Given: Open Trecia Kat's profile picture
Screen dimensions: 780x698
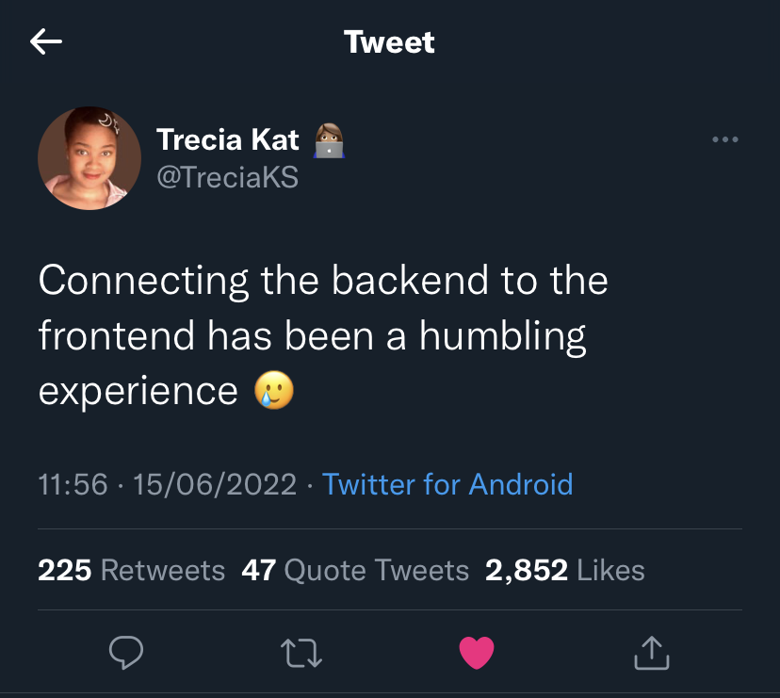Looking at the screenshot, I should point(89,158).
